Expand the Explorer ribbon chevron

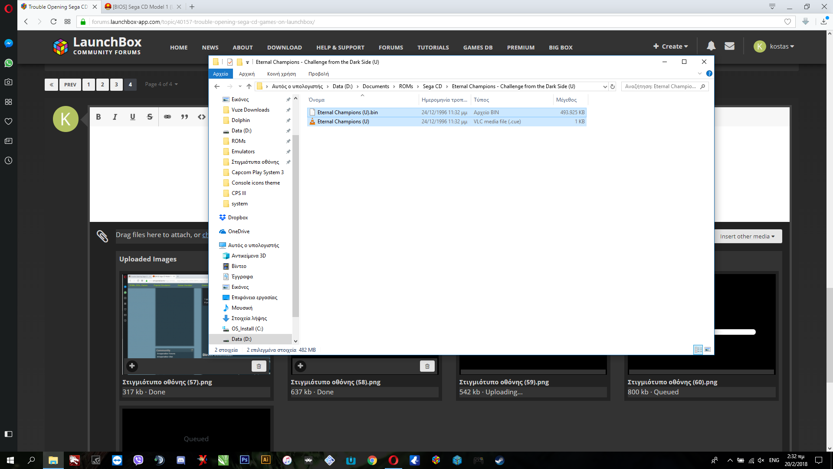tap(699, 73)
